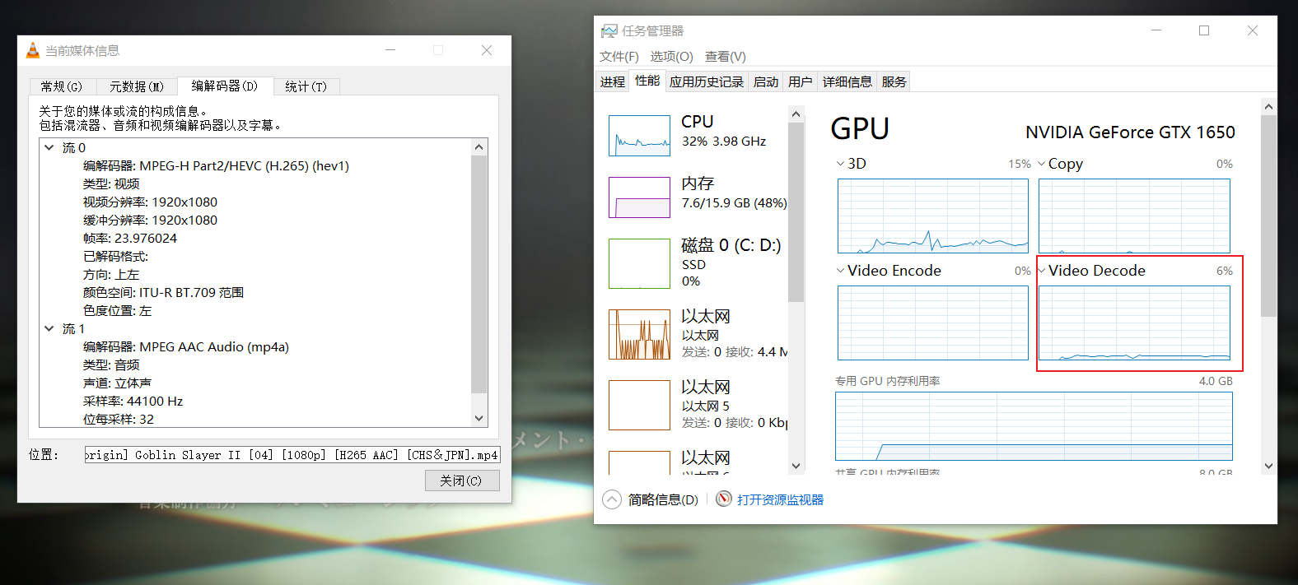Click the 位置 file path input field
1298x585 pixels.
point(292,454)
